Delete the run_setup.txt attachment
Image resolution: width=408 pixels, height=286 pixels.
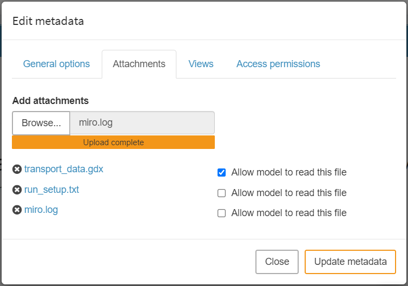[17, 190]
